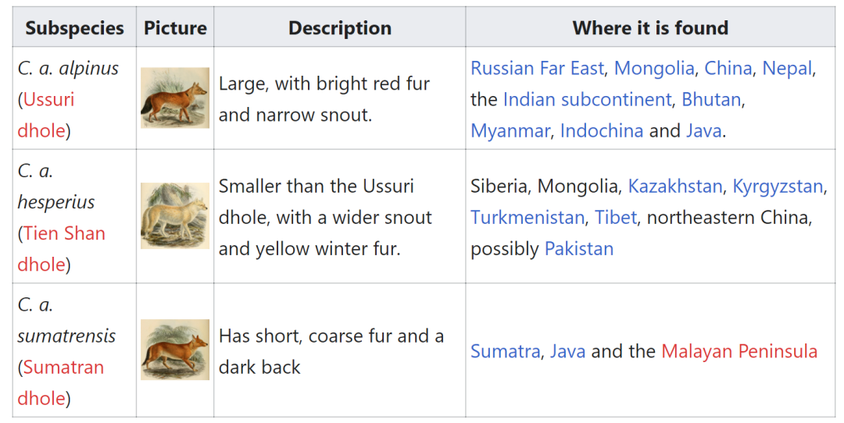This screenshot has width=844, height=423.
Task: Open the Pakistan link
Action: [x=578, y=249]
